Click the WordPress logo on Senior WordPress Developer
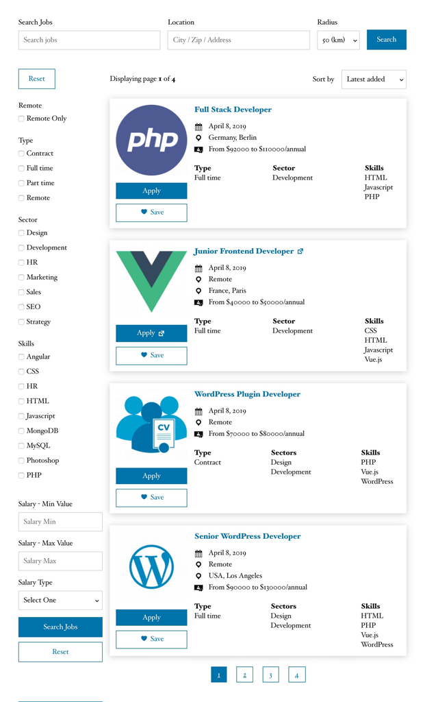 (x=151, y=568)
